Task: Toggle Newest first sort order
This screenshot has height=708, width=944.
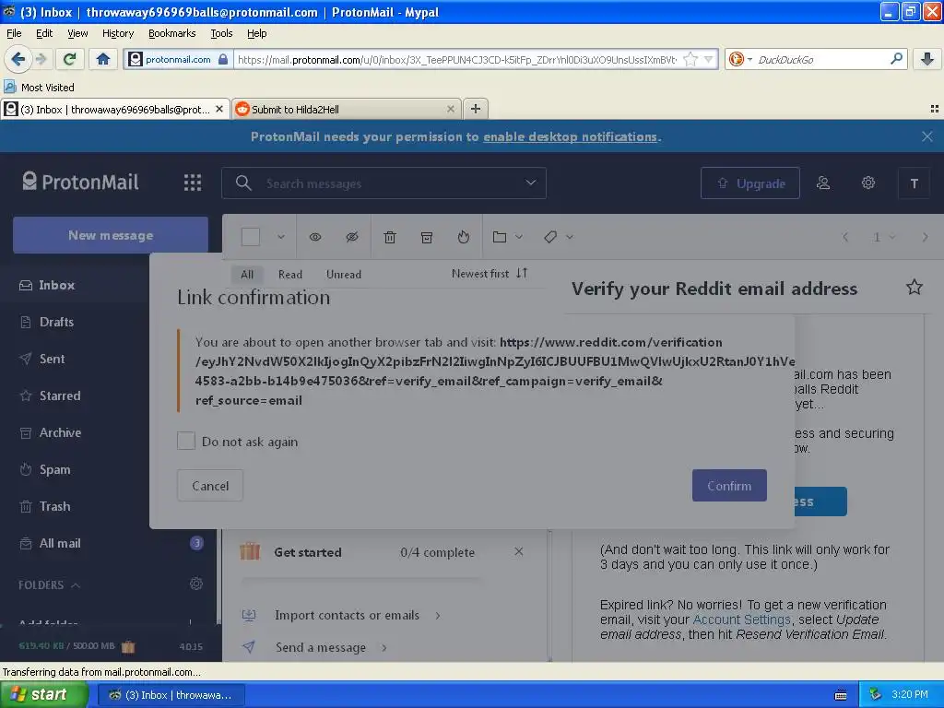Action: [490, 273]
